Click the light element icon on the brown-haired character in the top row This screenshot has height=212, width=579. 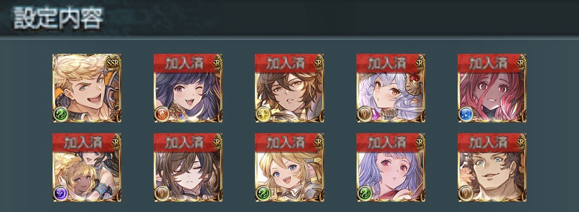tap(263, 115)
